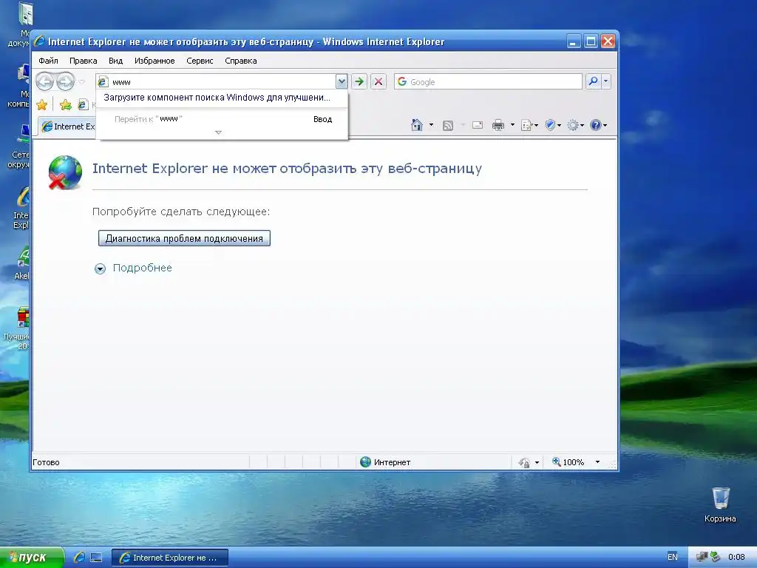Image resolution: width=757 pixels, height=568 pixels.
Task: Open the Справка menu
Action: [240, 61]
